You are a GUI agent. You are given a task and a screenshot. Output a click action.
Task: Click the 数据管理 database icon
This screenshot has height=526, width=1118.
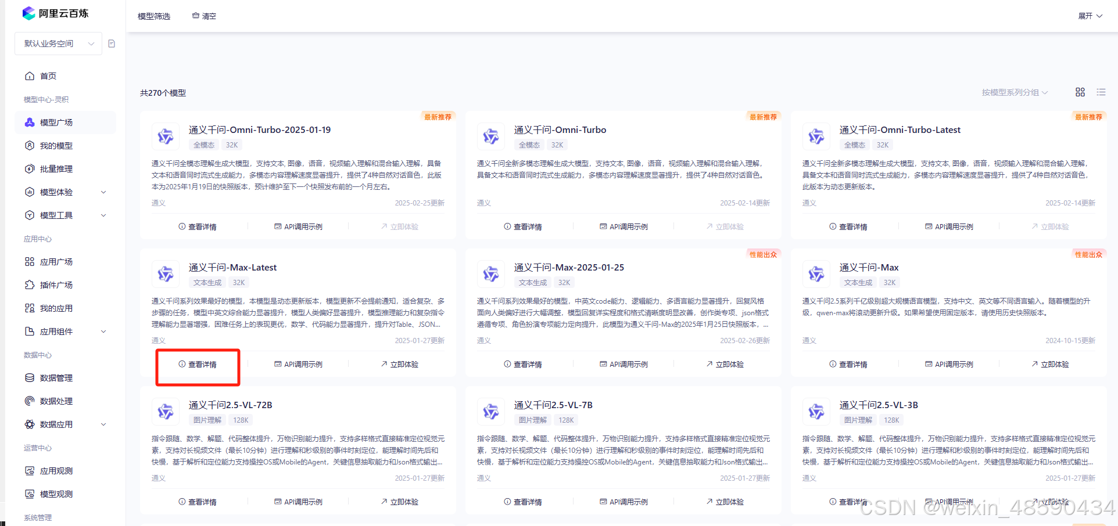pos(30,378)
